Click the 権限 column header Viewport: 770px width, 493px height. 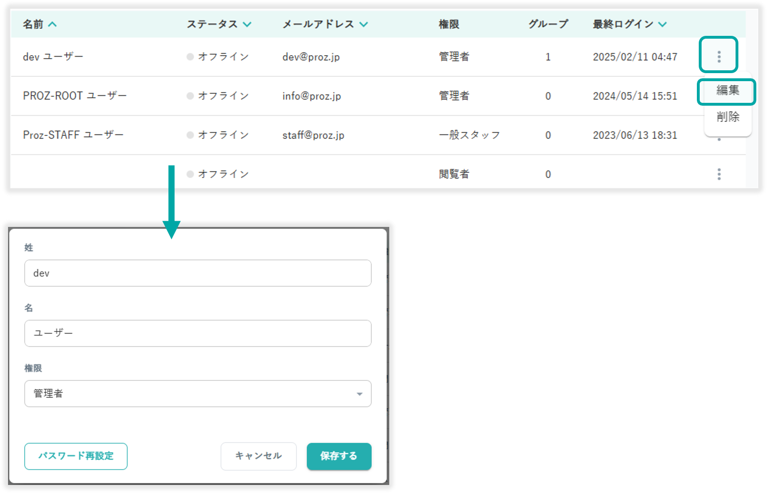pyautogui.click(x=449, y=24)
